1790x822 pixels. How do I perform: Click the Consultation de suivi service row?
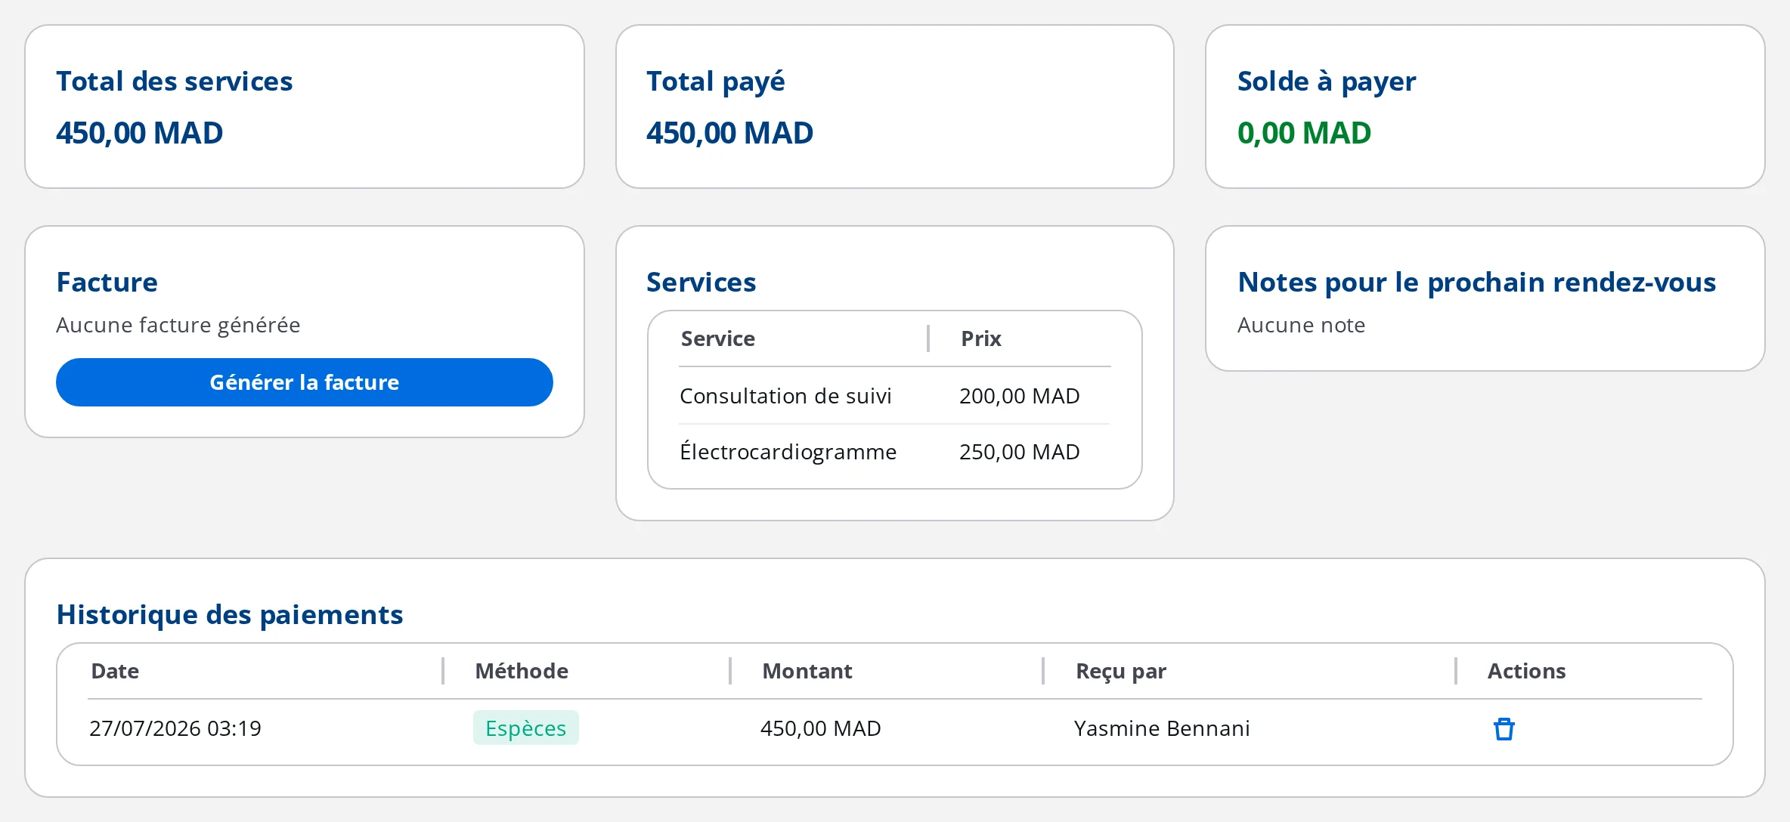(894, 396)
